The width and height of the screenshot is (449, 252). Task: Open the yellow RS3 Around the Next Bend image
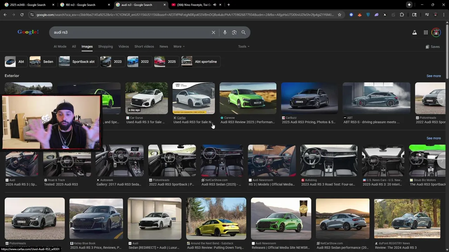point(216,219)
